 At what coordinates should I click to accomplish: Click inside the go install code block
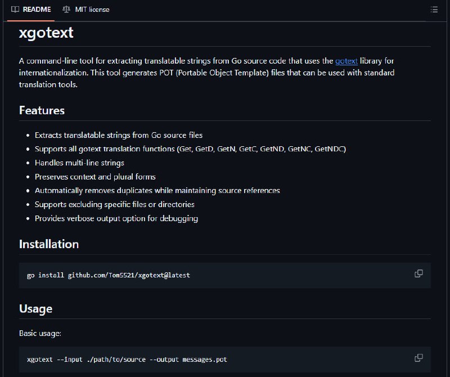[x=224, y=275]
